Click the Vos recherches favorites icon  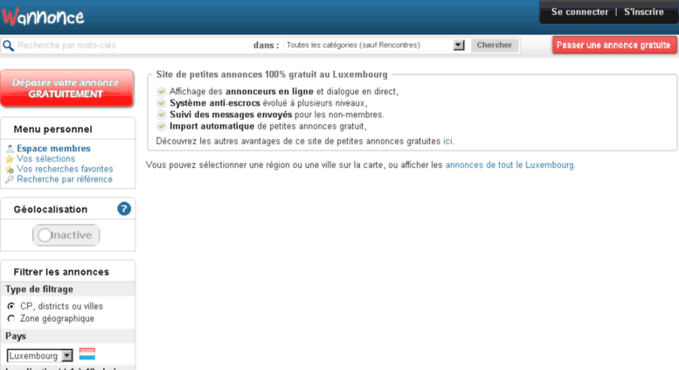10,170
